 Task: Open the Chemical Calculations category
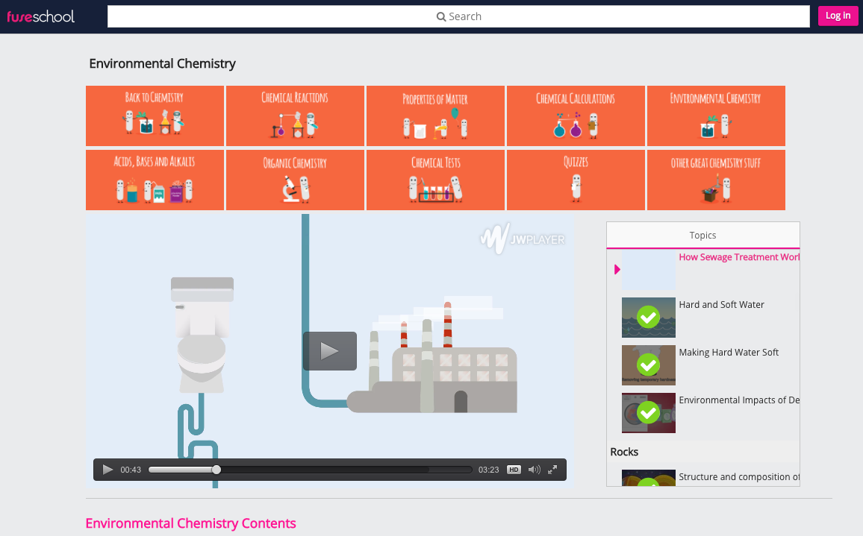576,116
